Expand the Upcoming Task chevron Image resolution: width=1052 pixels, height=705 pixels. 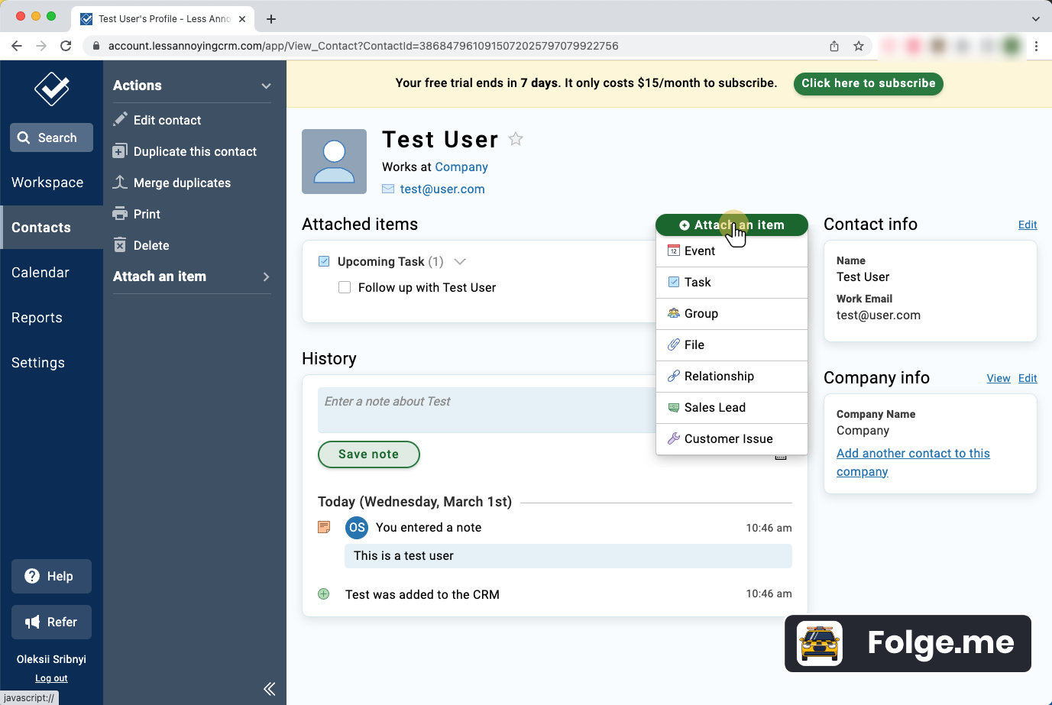tap(460, 261)
